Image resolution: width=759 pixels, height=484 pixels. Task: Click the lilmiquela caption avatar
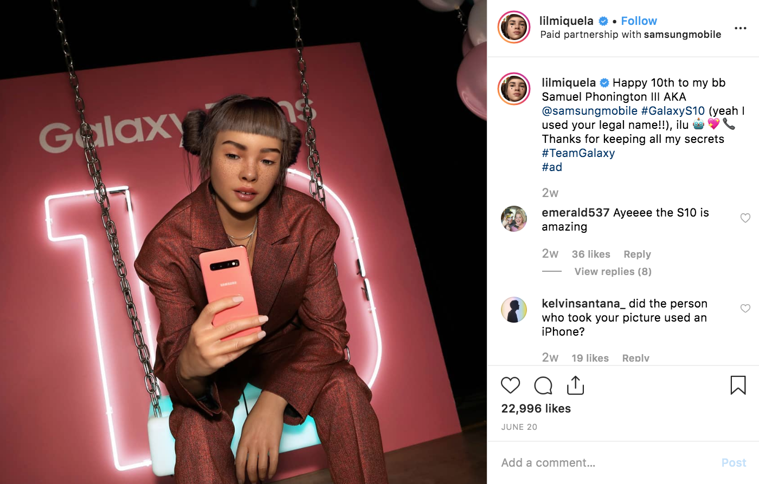point(514,88)
